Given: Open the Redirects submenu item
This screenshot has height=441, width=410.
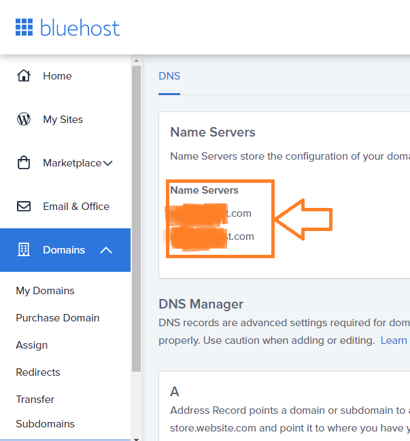Looking at the screenshot, I should pyautogui.click(x=38, y=372).
